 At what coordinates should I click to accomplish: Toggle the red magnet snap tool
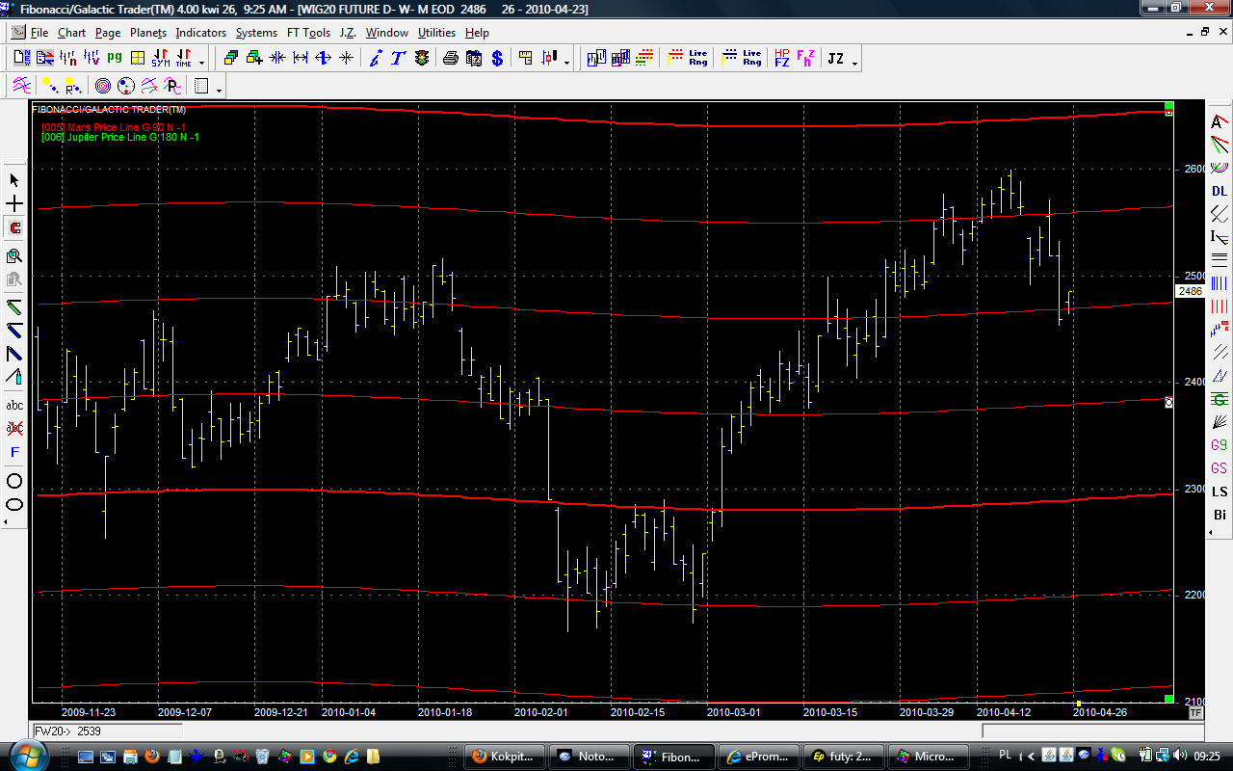(x=14, y=228)
